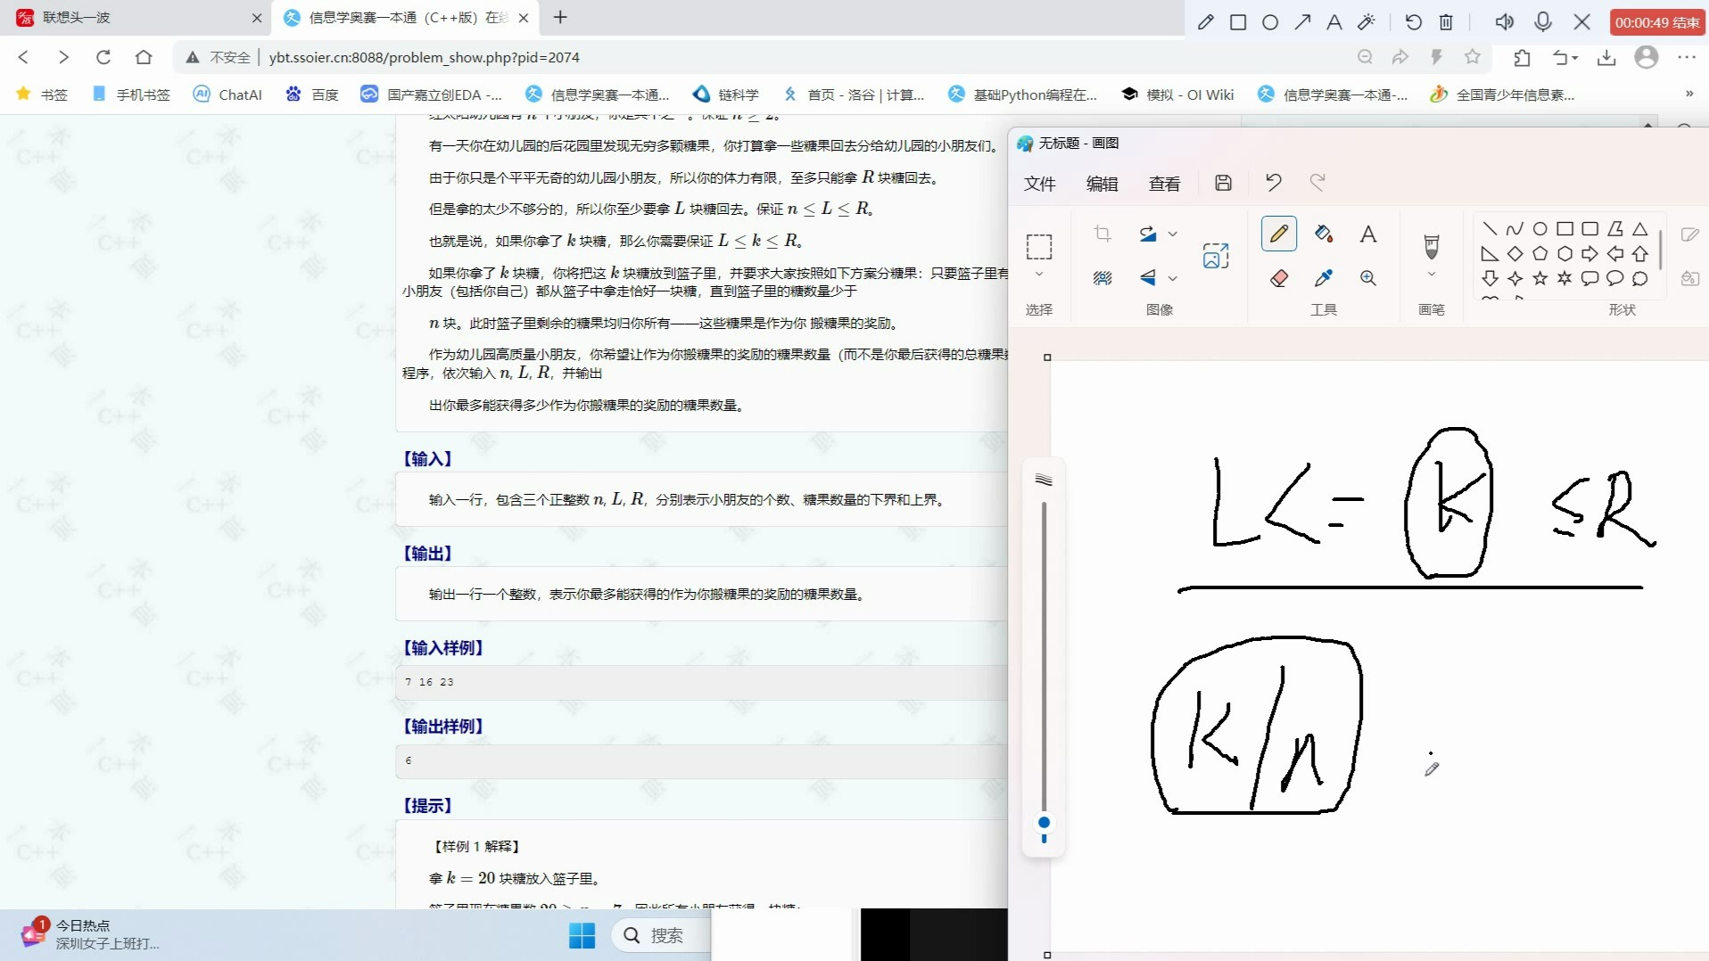Choose the diamond shape in Paint
1709x961 pixels.
click(x=1515, y=254)
